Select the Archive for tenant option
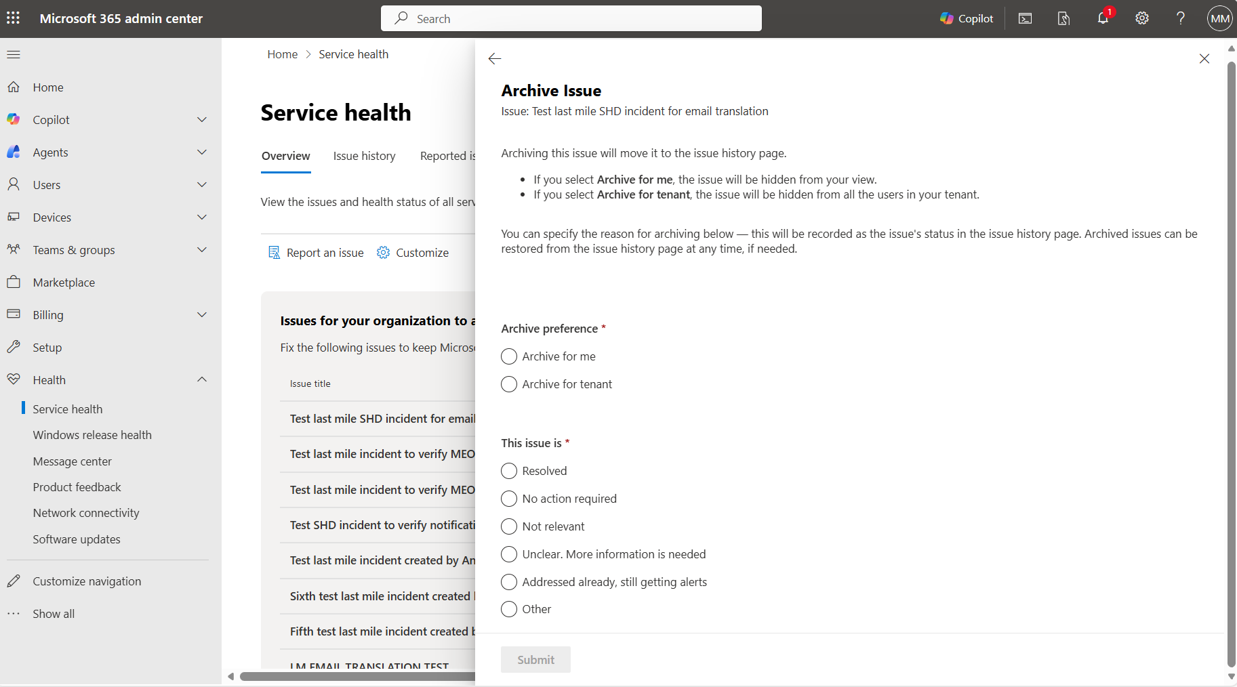 [509, 384]
